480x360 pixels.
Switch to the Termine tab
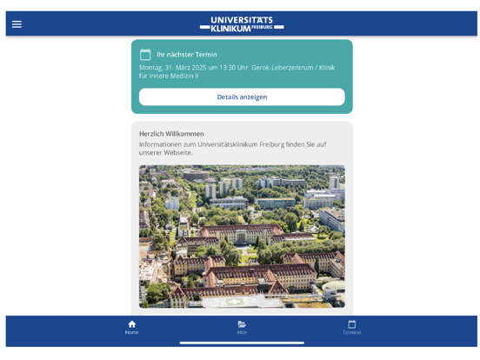tap(351, 328)
